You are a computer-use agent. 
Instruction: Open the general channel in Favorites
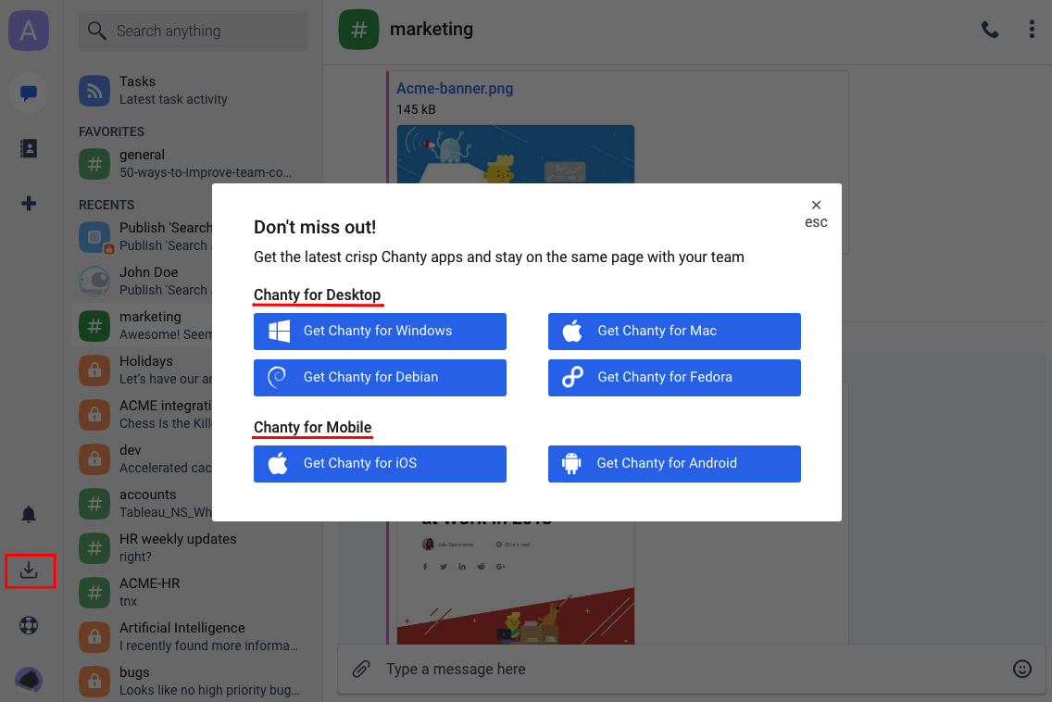pos(194,164)
